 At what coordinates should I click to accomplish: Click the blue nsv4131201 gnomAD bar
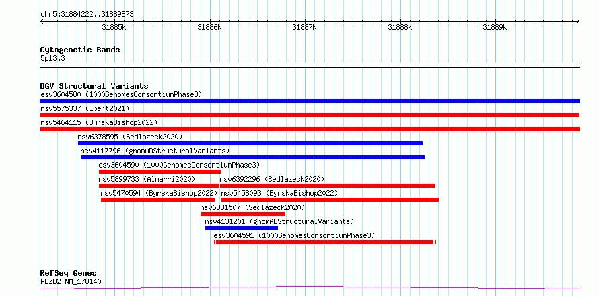click(x=242, y=228)
